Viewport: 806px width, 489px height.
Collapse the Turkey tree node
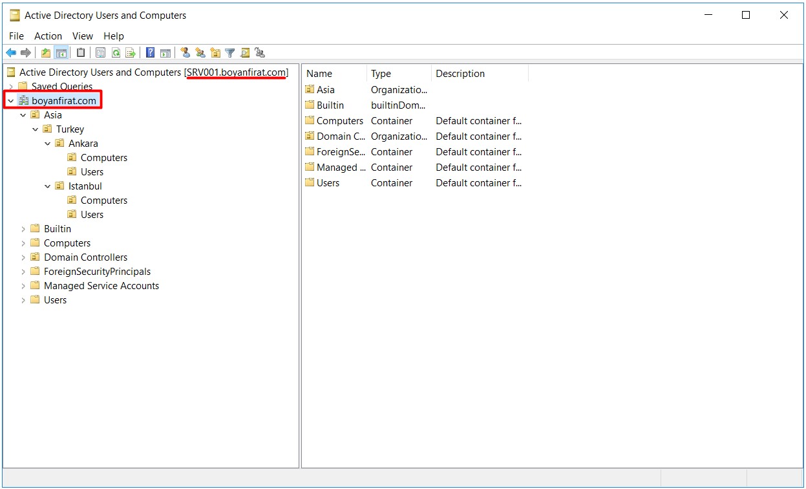pos(36,129)
